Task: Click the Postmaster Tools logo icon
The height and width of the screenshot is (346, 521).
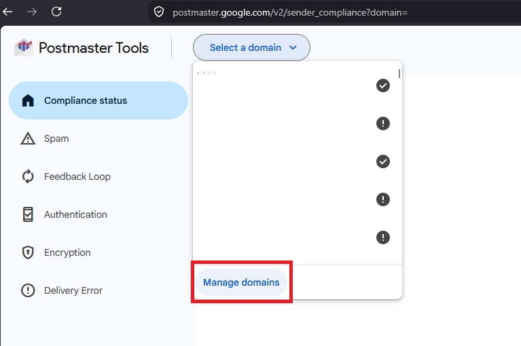Action: coord(24,47)
